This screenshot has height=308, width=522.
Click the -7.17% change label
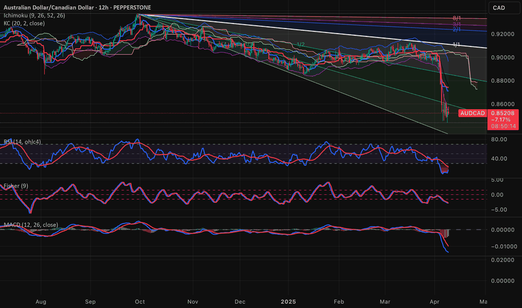coord(501,120)
